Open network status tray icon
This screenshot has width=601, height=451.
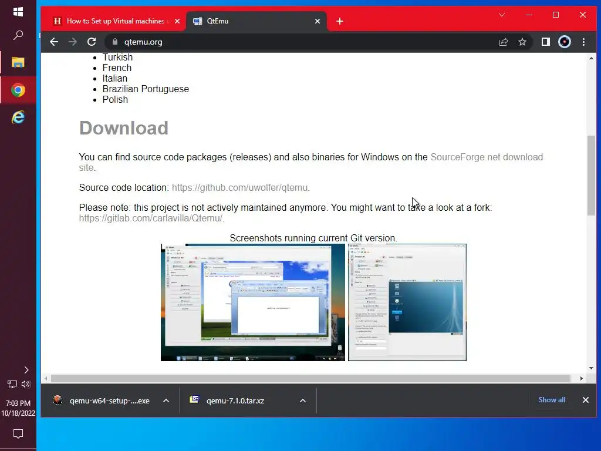click(x=12, y=384)
